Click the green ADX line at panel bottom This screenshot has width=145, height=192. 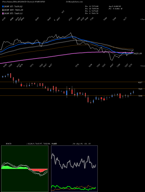click(x=73, y=188)
